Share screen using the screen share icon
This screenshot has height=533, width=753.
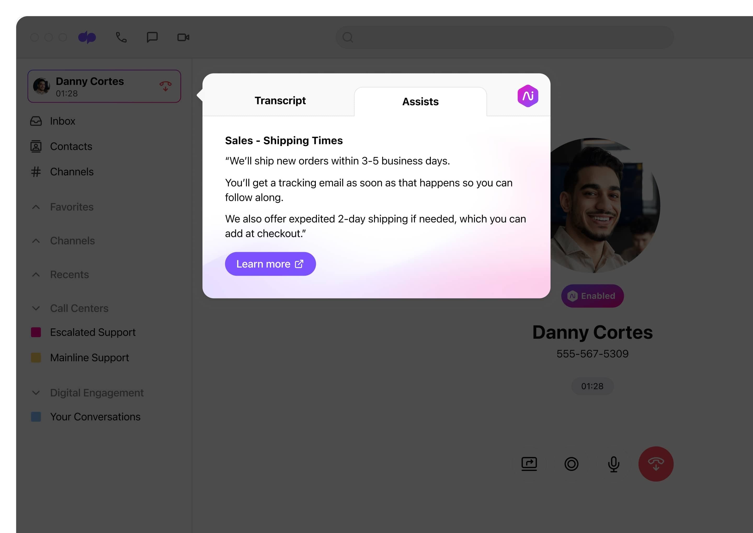529,464
